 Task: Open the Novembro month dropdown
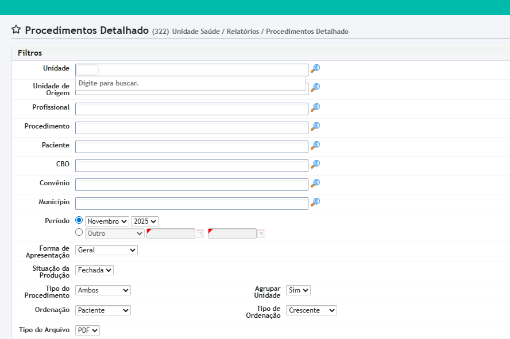107,221
